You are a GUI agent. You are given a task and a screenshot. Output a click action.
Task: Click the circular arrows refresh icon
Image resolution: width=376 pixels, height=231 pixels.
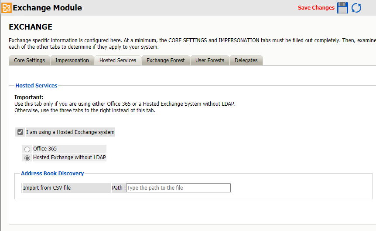(x=356, y=8)
